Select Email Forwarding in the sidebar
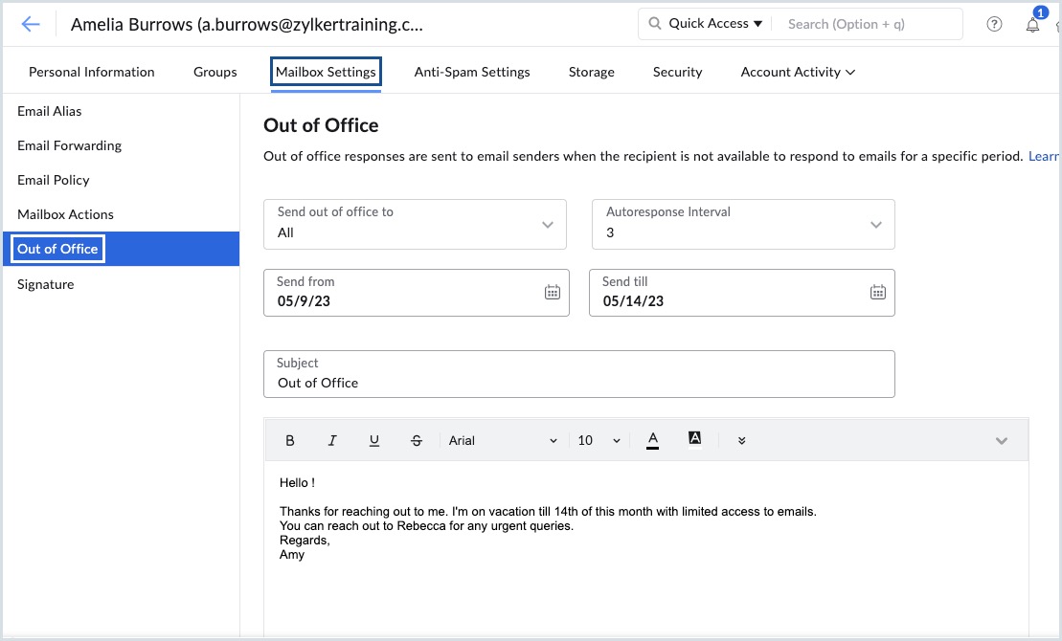 click(x=69, y=145)
